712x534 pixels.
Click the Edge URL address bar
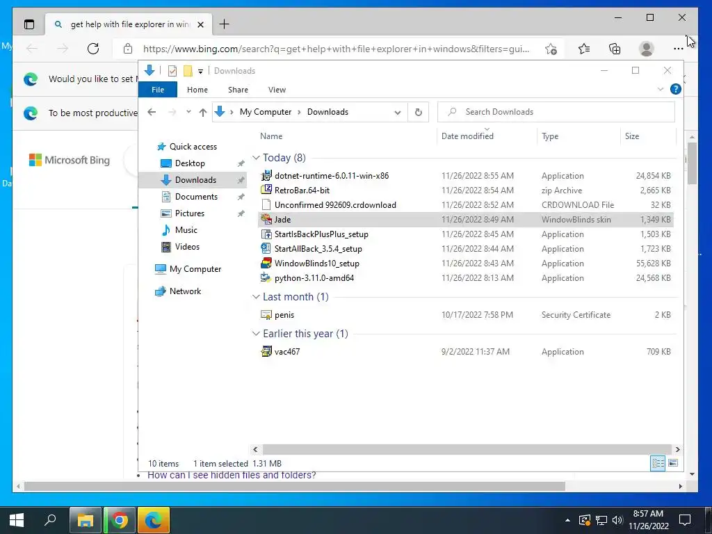(x=336, y=49)
